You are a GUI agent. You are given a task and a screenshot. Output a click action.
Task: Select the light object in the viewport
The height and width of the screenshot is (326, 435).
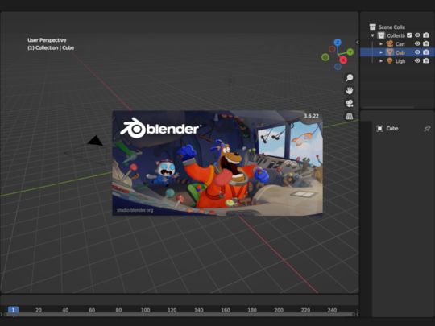pos(230,80)
